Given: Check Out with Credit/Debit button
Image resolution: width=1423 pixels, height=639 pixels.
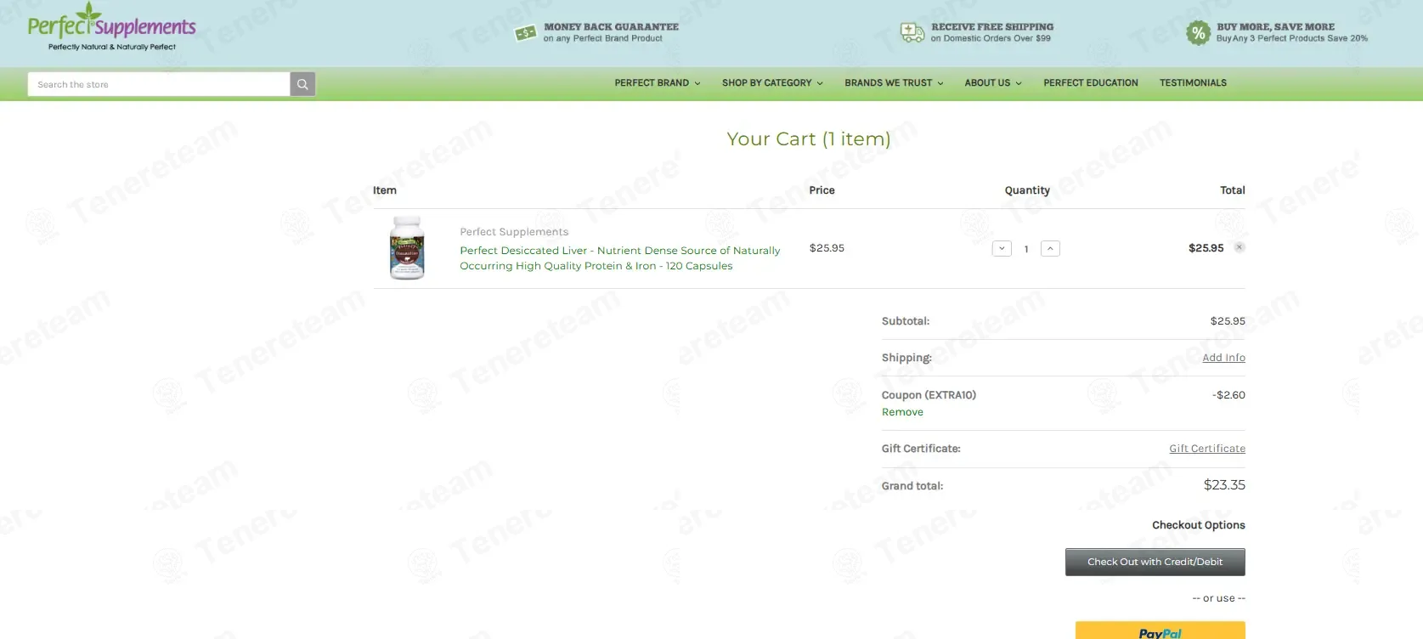Looking at the screenshot, I should [1155, 562].
